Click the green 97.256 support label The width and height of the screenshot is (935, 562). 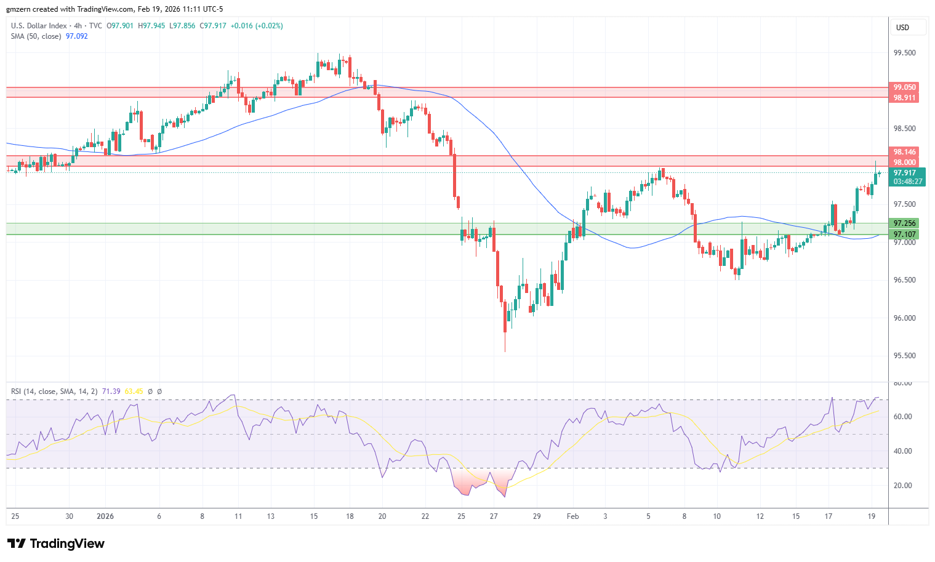[904, 223]
